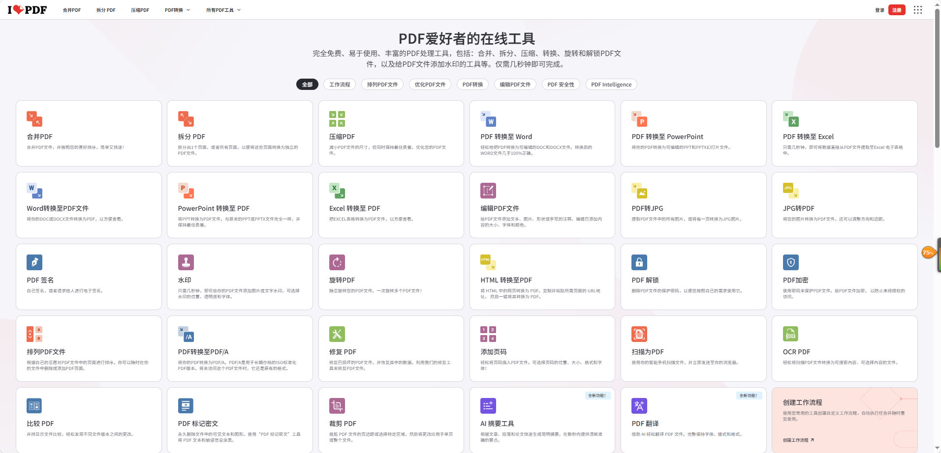941x453 pixels.
Task: Open the AI 摘要工具 icon
Action: pos(488,406)
